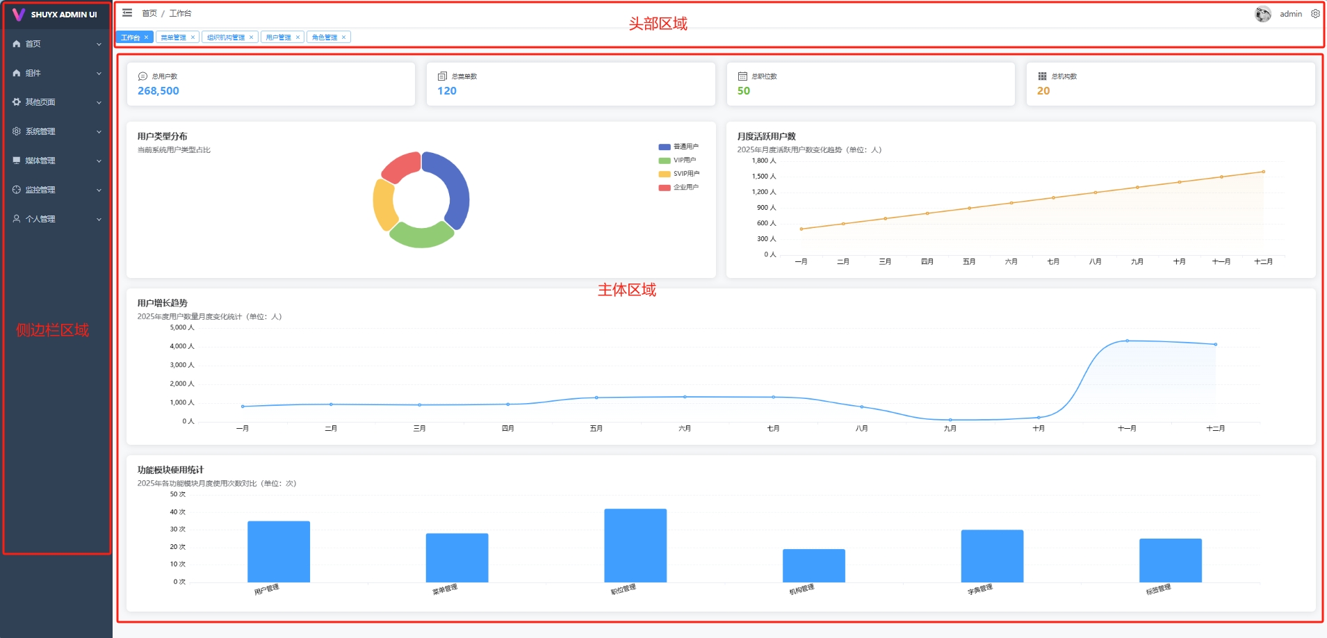1327x638 pixels.
Task: Expand the 组件 menu arrow
Action: [99, 74]
